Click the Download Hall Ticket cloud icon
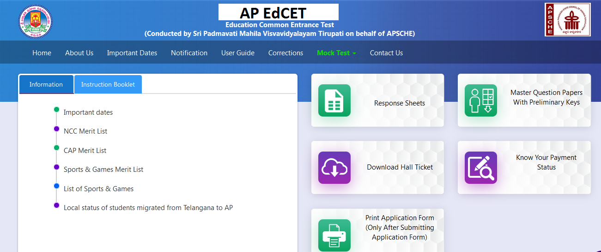 (334, 168)
